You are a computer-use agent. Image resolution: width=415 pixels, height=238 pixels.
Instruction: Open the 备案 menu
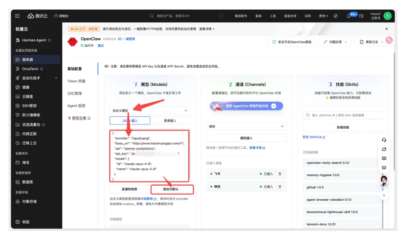259,16
